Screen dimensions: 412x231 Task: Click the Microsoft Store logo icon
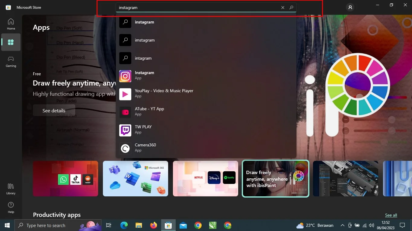point(8,7)
